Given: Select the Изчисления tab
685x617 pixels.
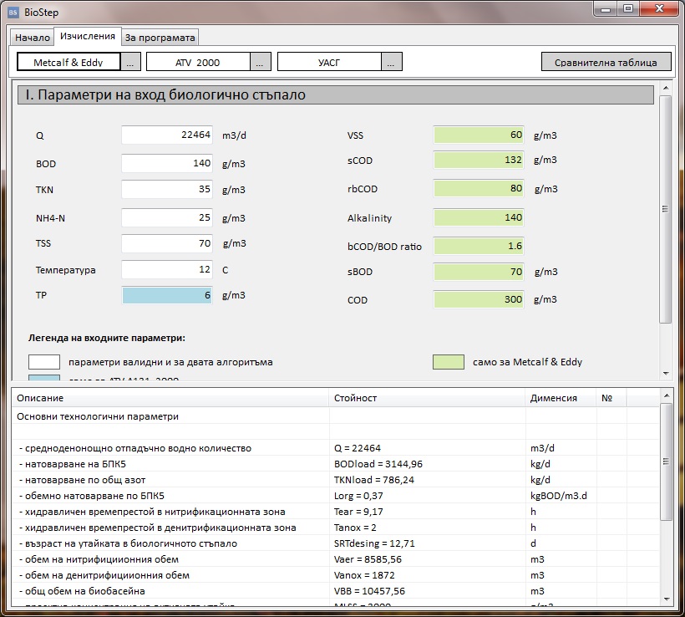Looking at the screenshot, I should [87, 37].
